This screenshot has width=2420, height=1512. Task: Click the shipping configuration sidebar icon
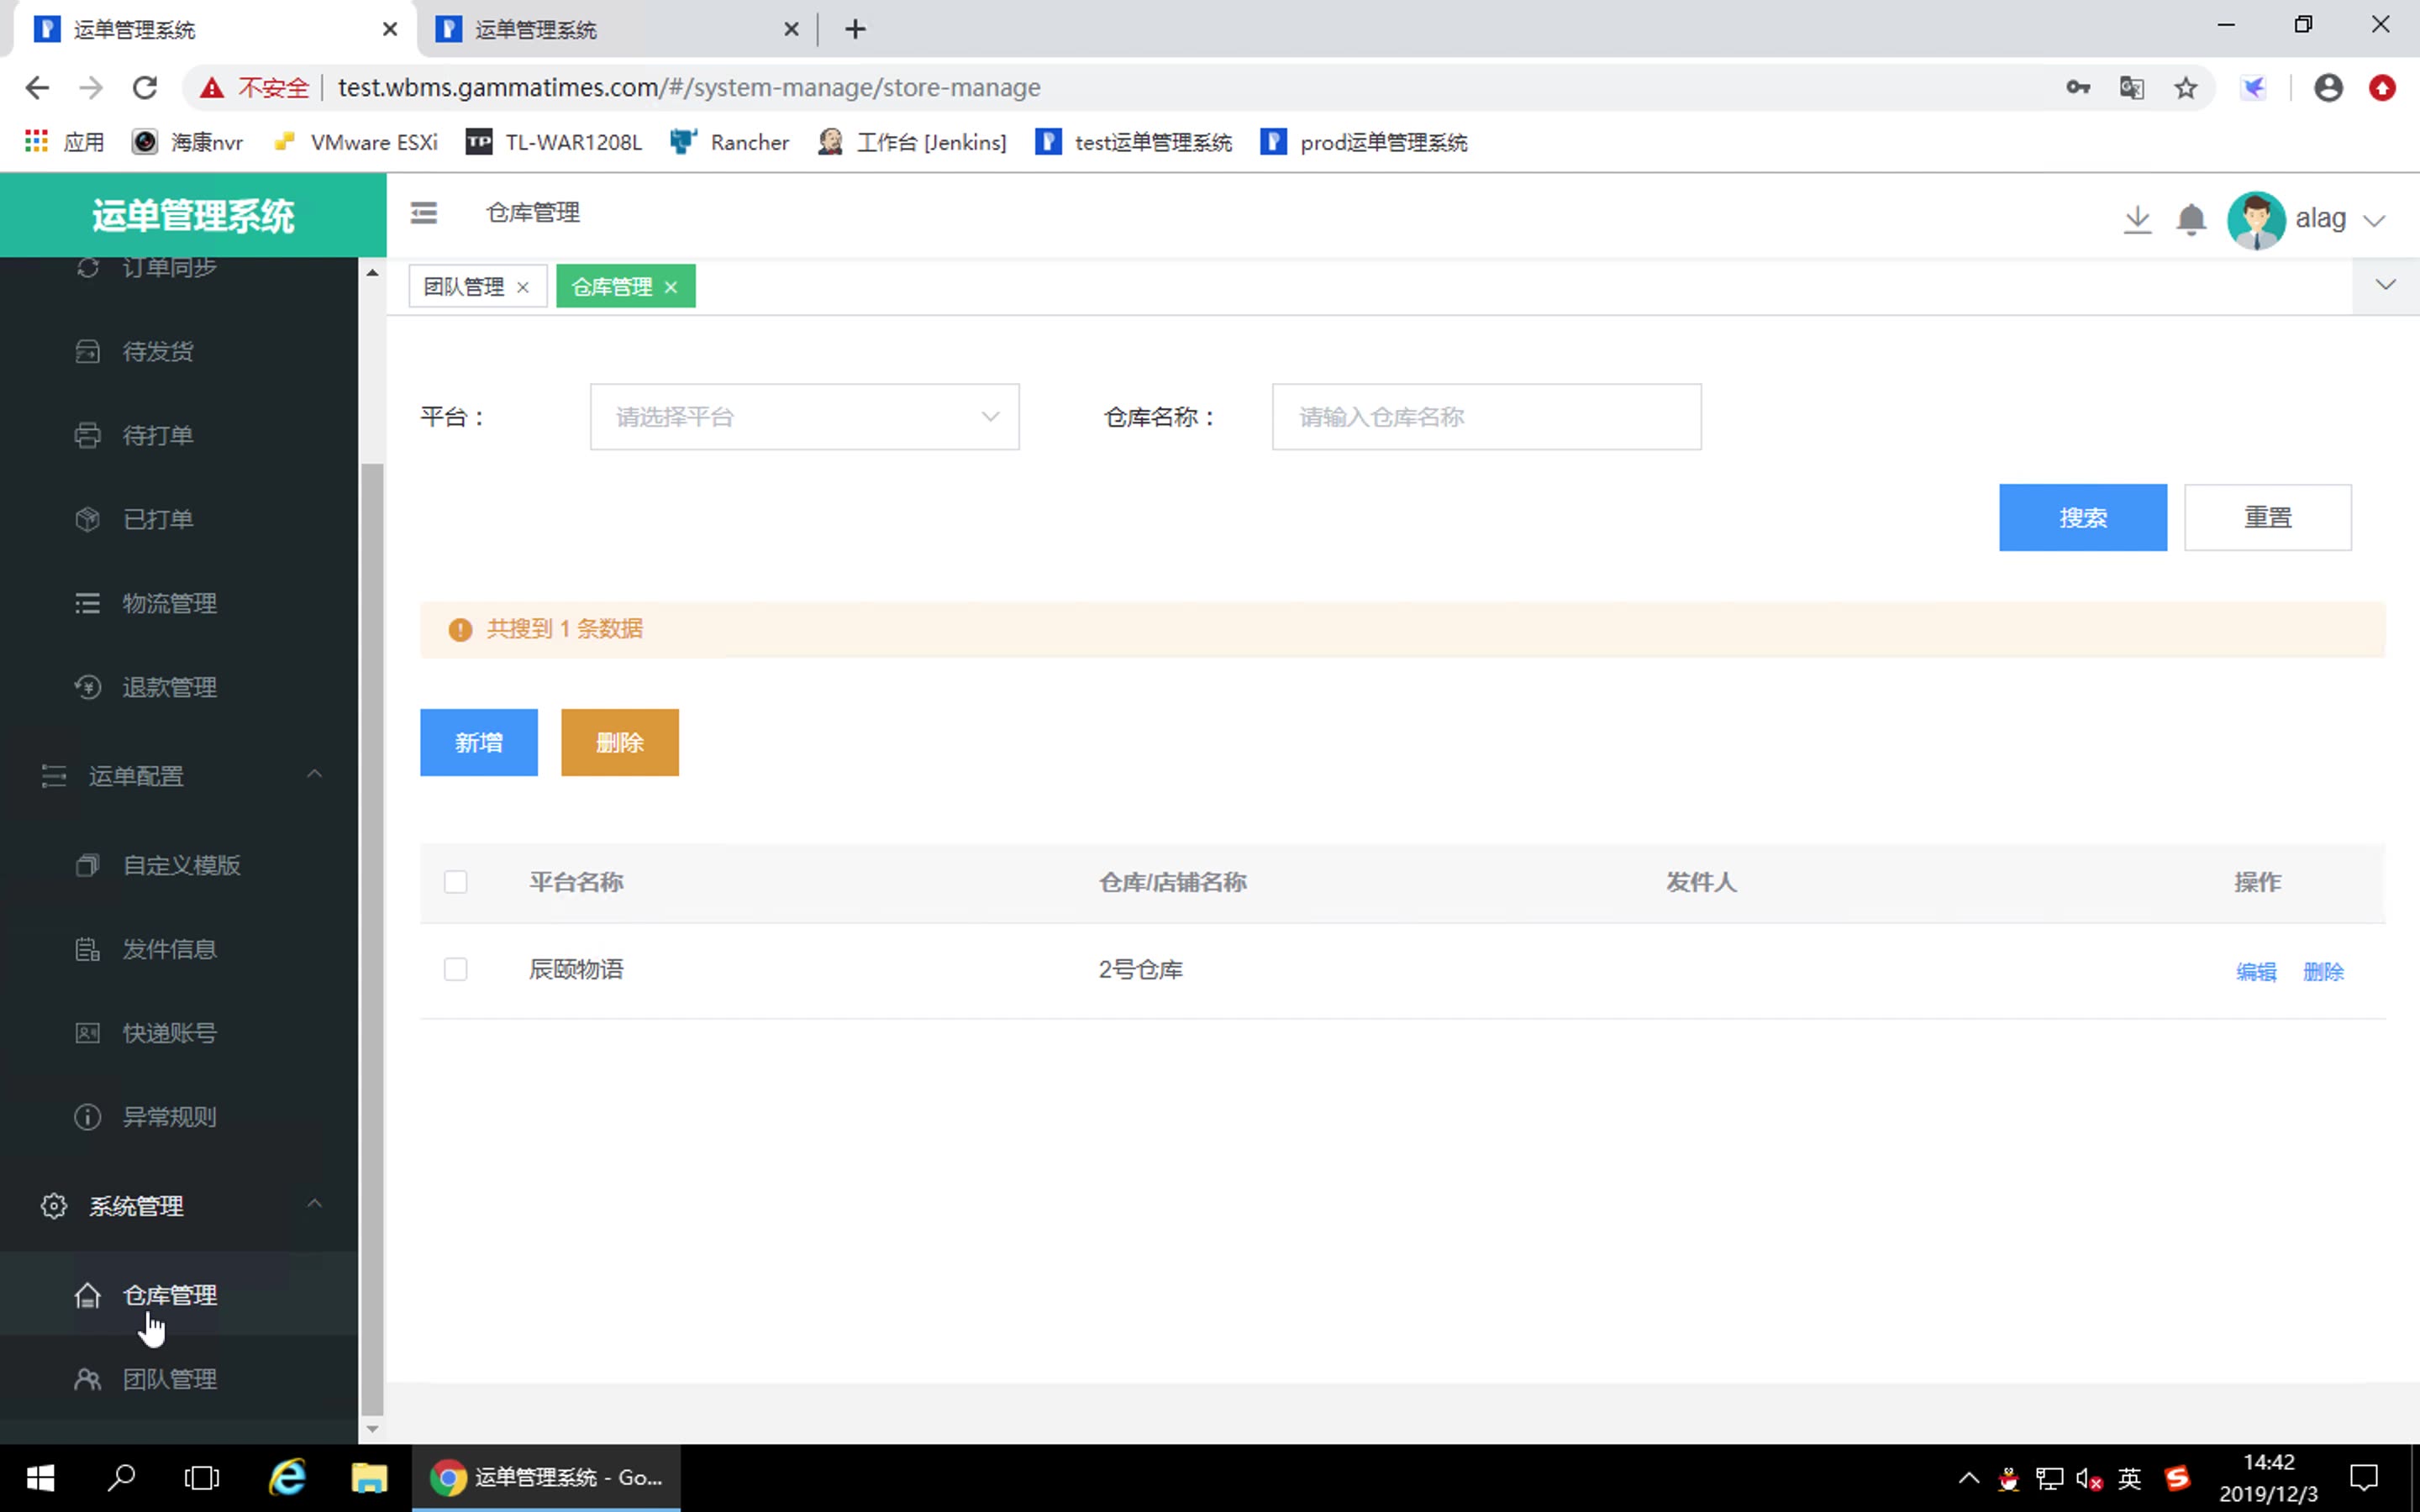52,775
